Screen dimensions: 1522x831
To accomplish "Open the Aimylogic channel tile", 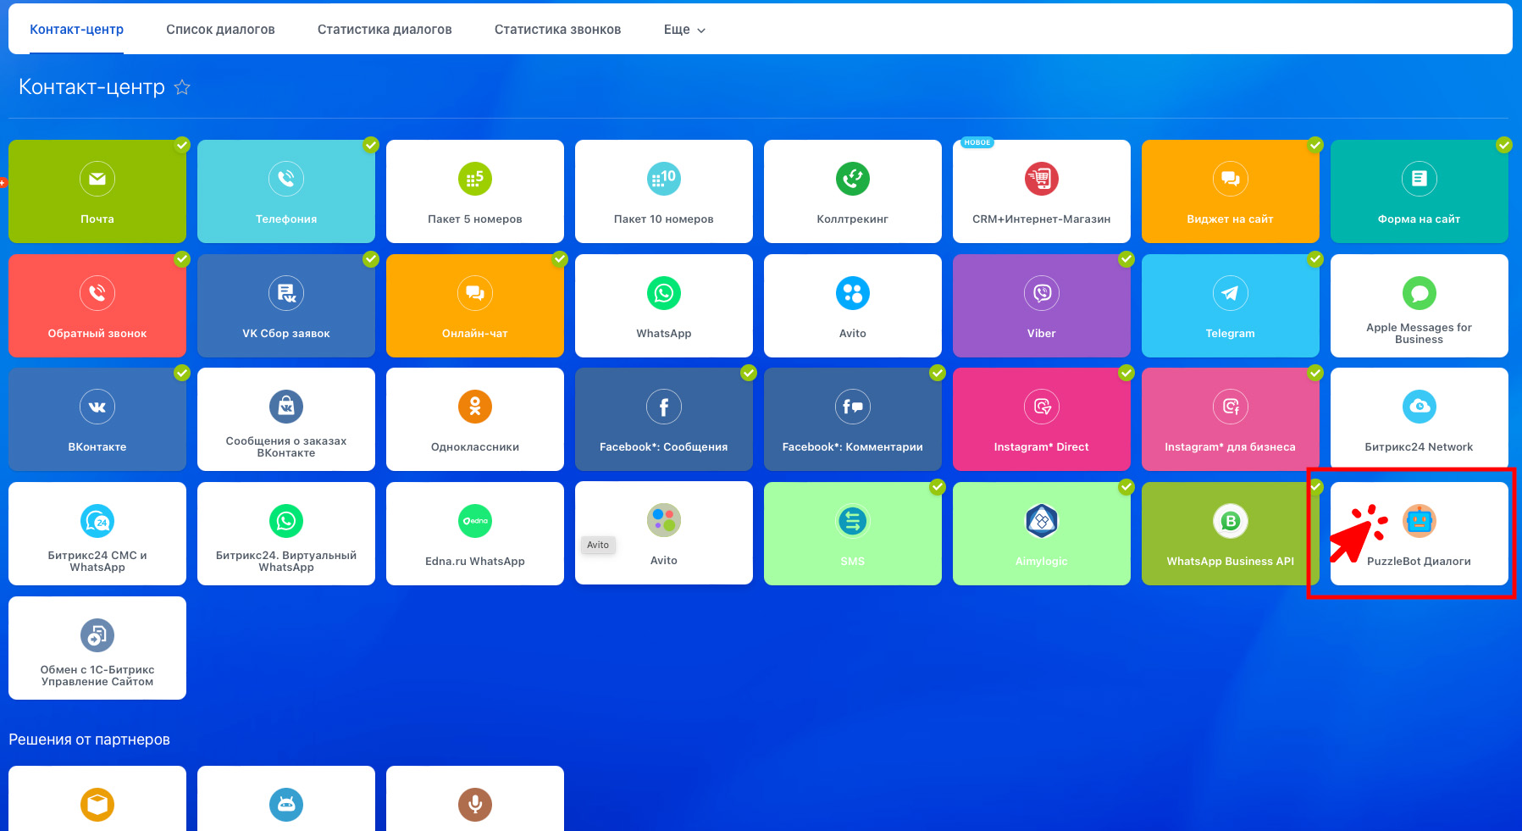I will [x=1042, y=534].
